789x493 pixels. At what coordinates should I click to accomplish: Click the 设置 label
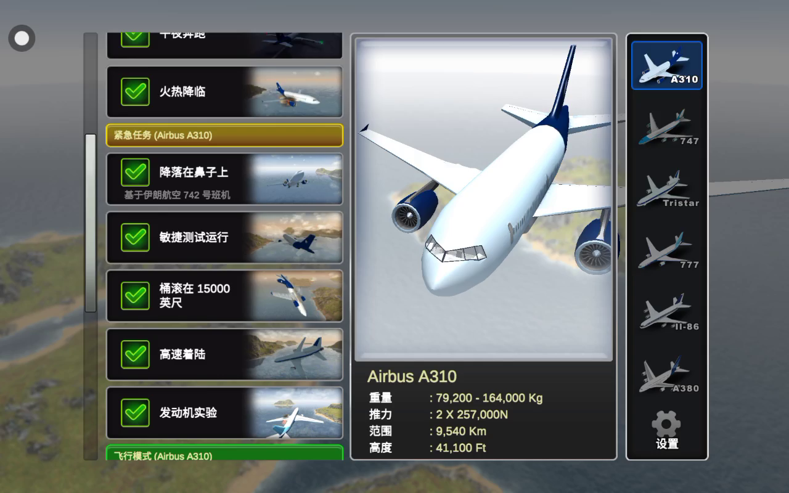pos(667,444)
